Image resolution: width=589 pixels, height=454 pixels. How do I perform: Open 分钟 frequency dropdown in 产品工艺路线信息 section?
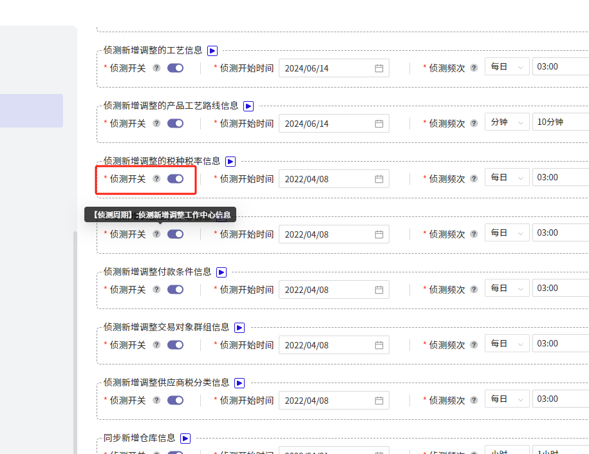(507, 122)
